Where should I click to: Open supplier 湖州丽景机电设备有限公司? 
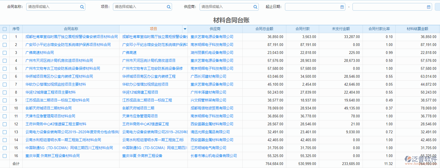tap(212, 53)
